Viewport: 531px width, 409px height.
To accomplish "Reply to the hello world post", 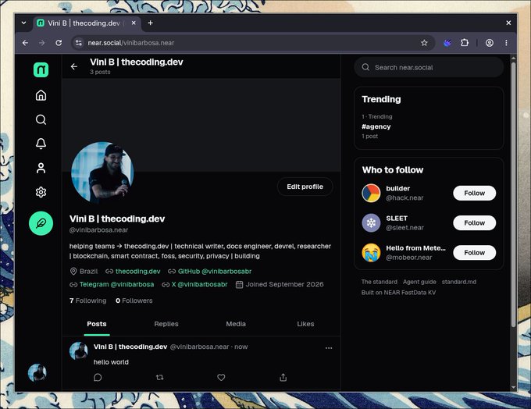I will click(98, 377).
